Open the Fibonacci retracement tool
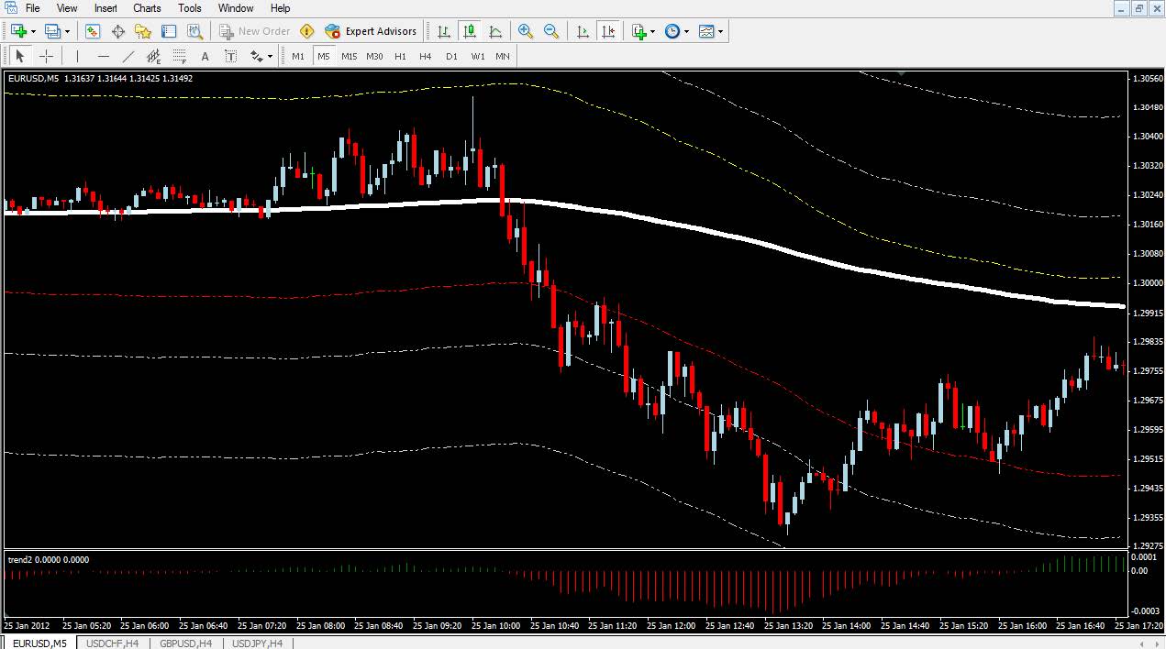The image size is (1166, 649). [179, 56]
